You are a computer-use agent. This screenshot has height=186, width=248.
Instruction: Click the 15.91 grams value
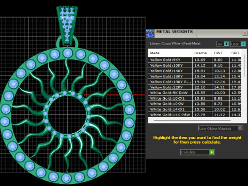click(x=200, y=71)
